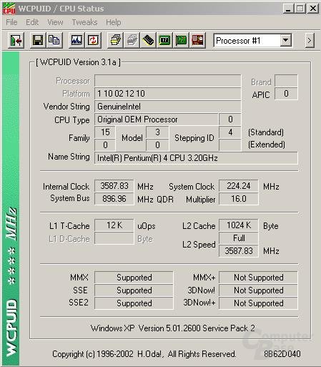Open the View menu
Viewport: 321px width, 367px height.
click(x=55, y=22)
